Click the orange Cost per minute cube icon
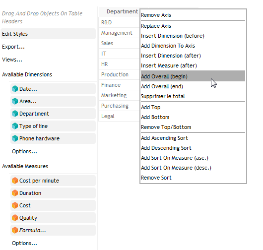The height and width of the screenshot is (250, 263). 15,181
